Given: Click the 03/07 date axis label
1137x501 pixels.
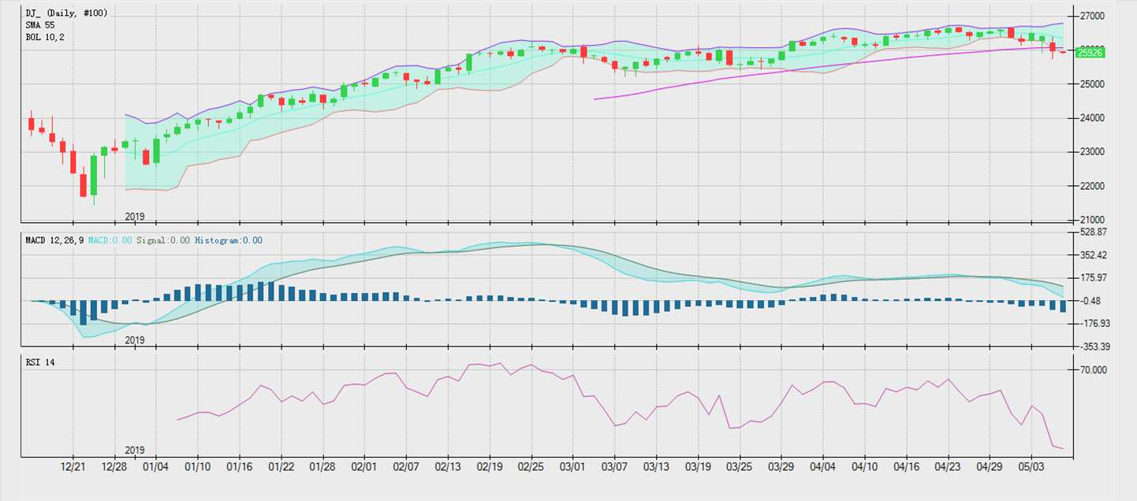Looking at the screenshot, I should pyautogui.click(x=614, y=467).
